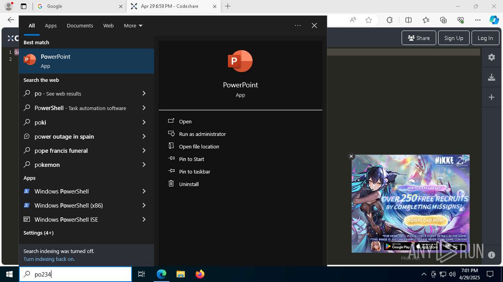Open Windows Start menu
The image size is (503, 282).
click(x=9, y=274)
